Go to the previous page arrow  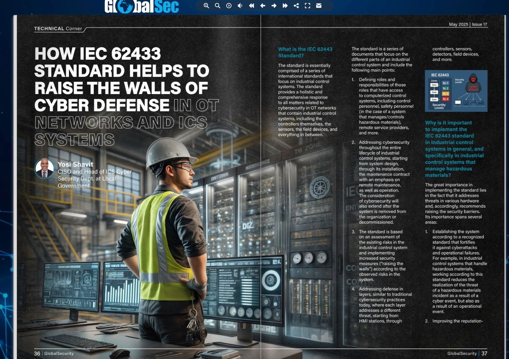[x=263, y=6]
